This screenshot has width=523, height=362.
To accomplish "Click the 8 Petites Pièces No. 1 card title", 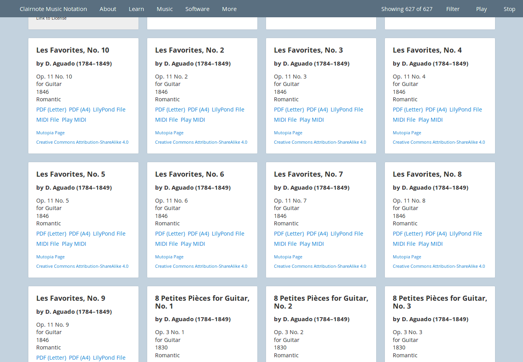I will 202,302.
